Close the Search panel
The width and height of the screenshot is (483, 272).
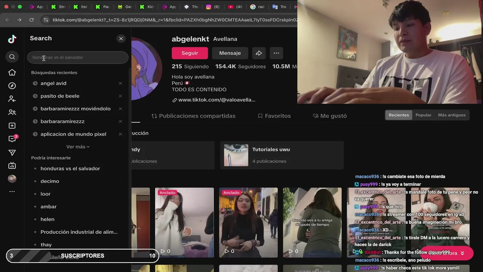121,39
